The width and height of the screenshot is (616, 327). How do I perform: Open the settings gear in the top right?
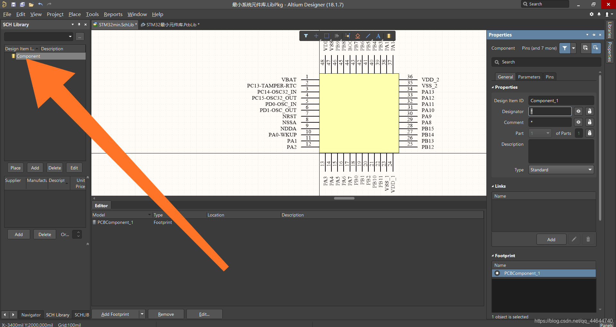592,14
